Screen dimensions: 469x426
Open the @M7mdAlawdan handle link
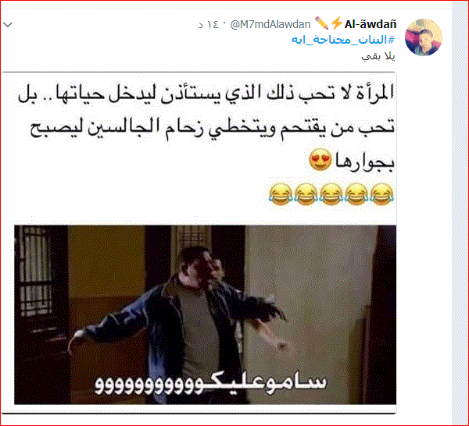coord(270,24)
